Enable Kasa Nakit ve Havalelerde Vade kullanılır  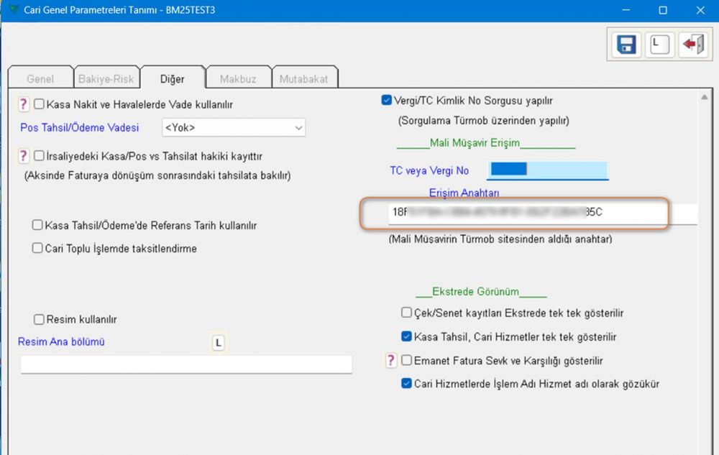pos(40,105)
